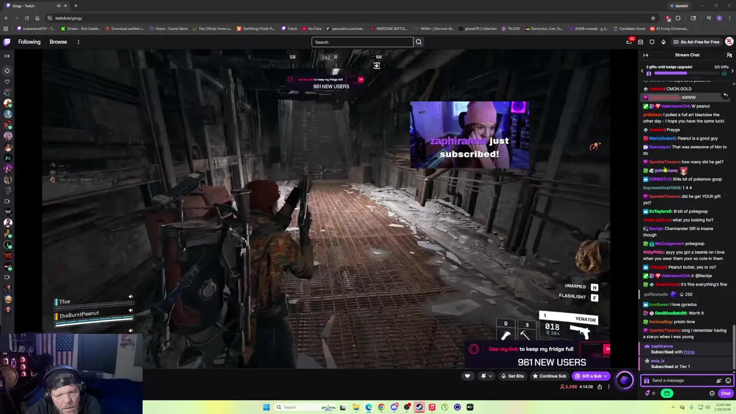Click the purple extension icon beside Gift a Sub
736x414 pixels.
(624, 379)
